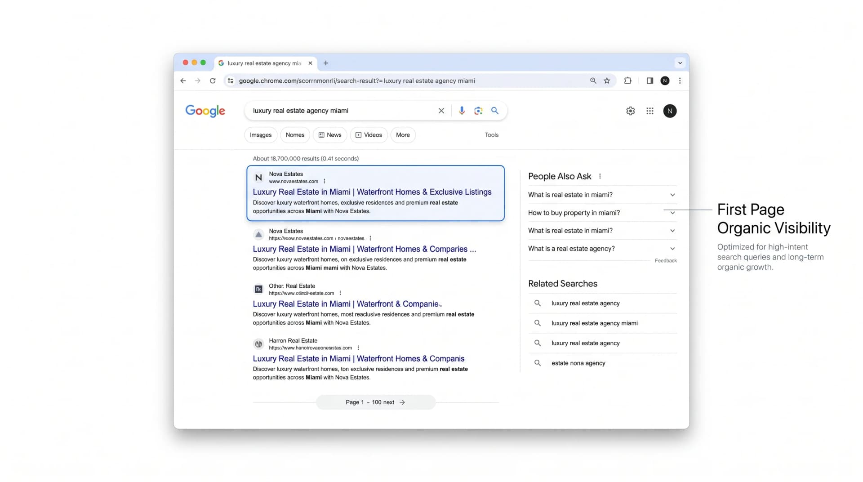Open site information icon in address bar
The height and width of the screenshot is (482, 863).
click(230, 81)
